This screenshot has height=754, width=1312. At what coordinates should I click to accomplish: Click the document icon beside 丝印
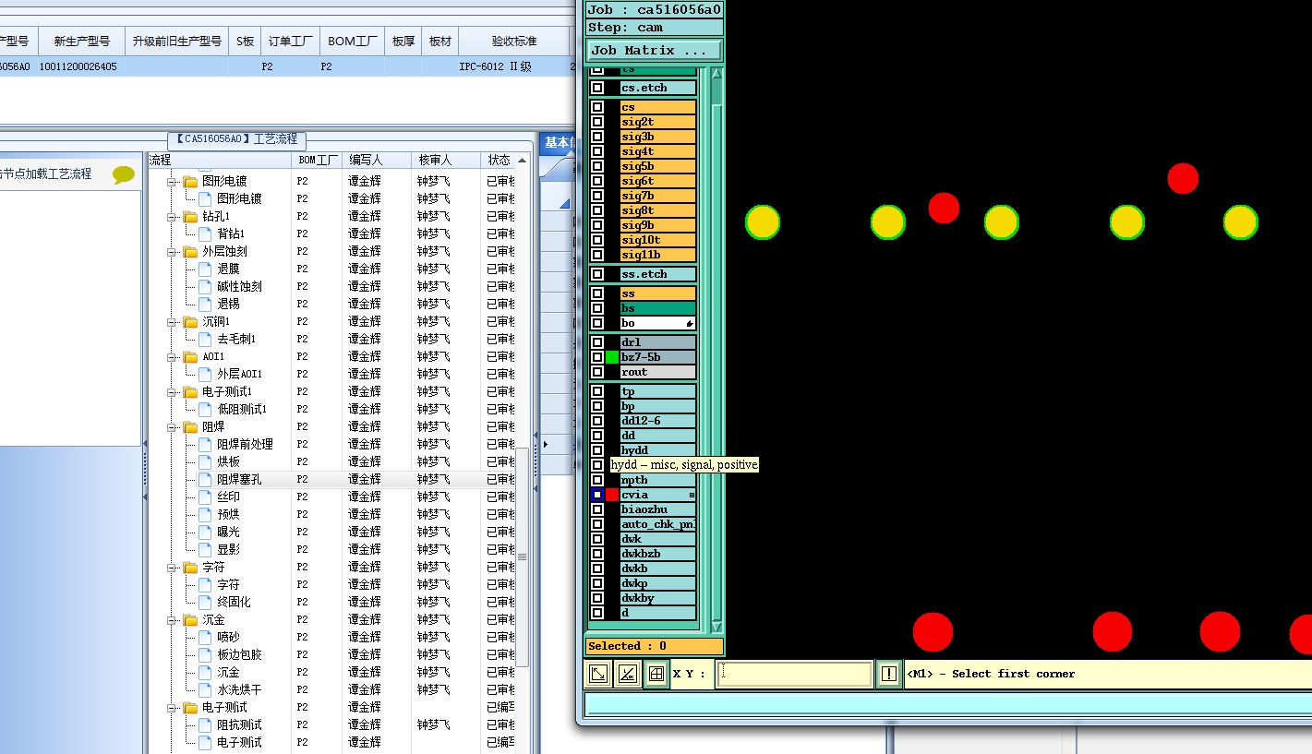click(x=205, y=497)
